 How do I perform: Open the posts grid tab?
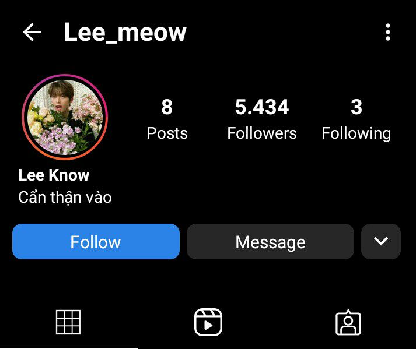[x=68, y=322]
